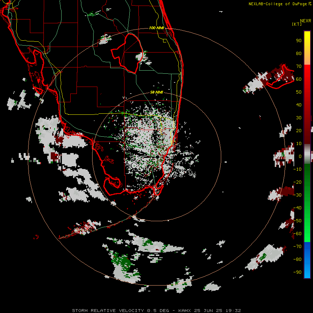
Task: Click the Storm Relative Velocity caption at the bottom
Action: point(156,311)
